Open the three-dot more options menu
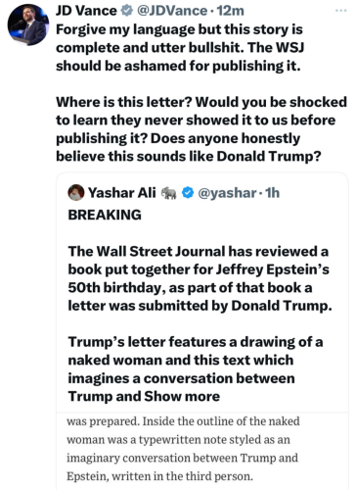 pyautogui.click(x=341, y=11)
